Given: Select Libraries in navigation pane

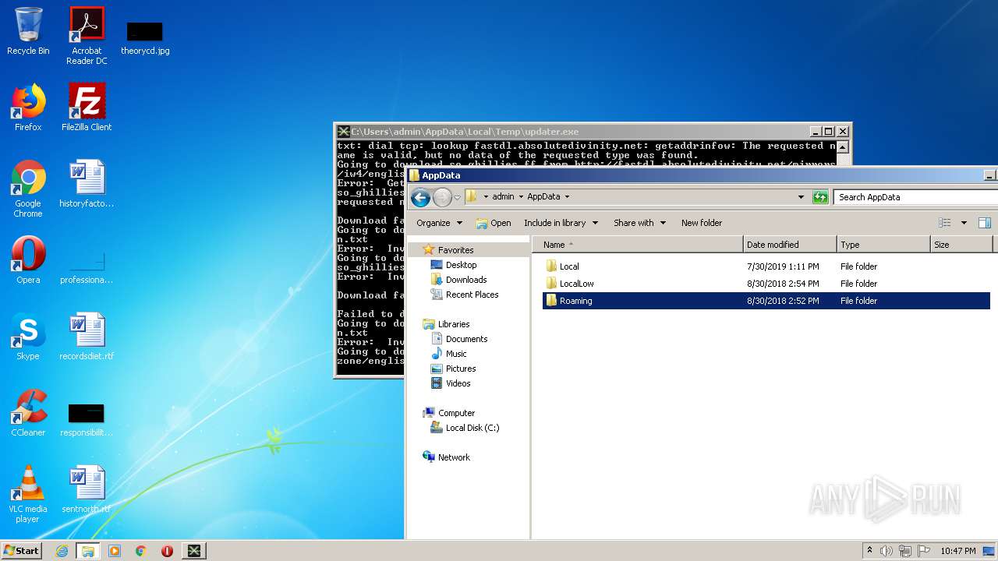Looking at the screenshot, I should (453, 324).
